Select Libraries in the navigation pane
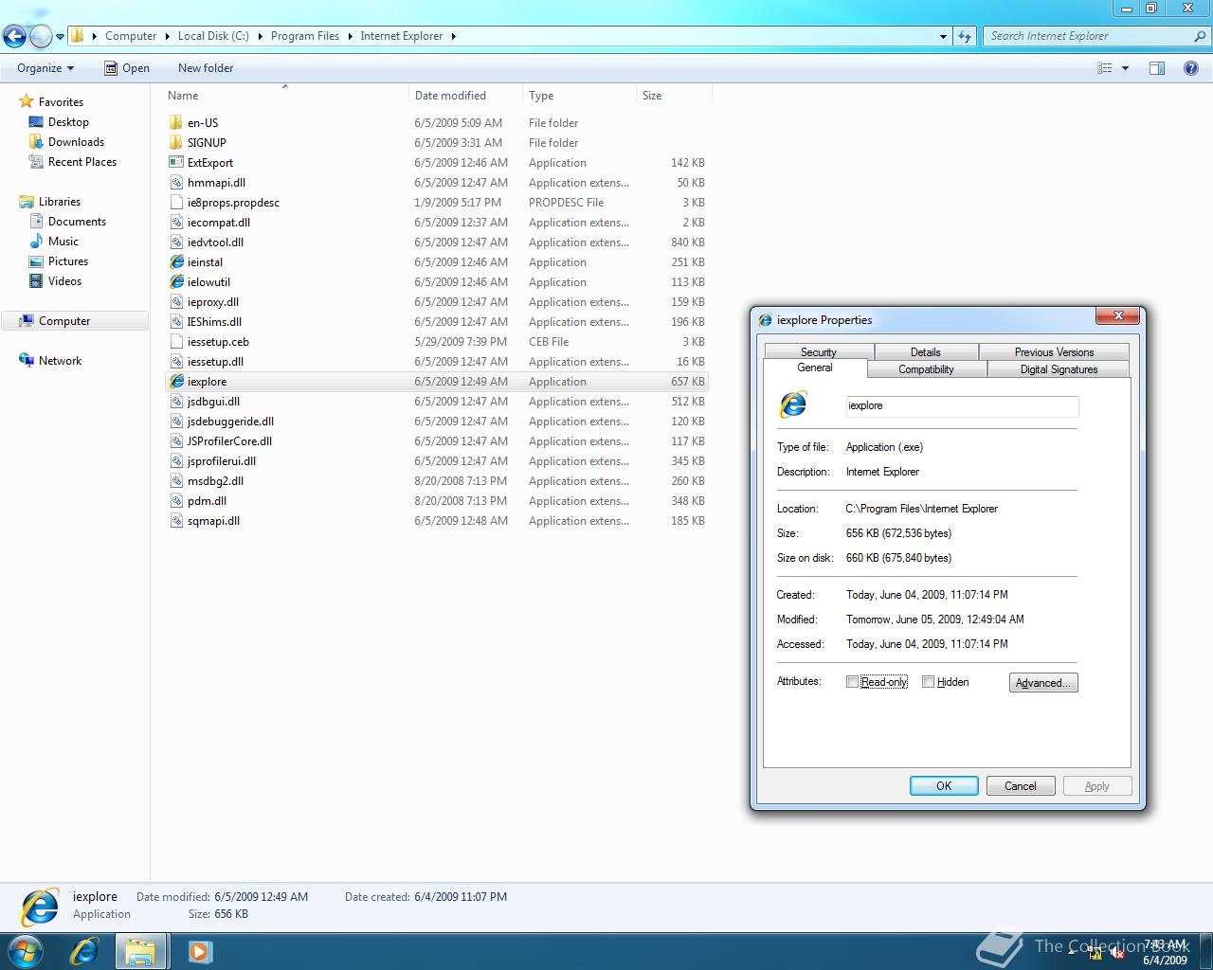Viewport: 1213px width, 970px height. 60,202
